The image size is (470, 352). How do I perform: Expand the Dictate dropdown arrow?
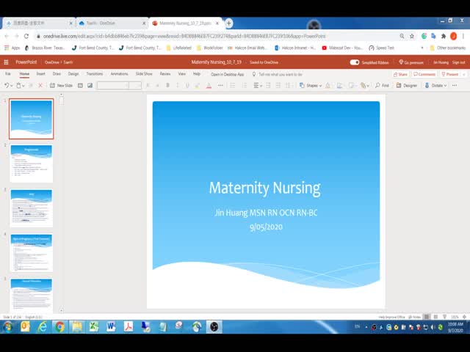[445, 86]
